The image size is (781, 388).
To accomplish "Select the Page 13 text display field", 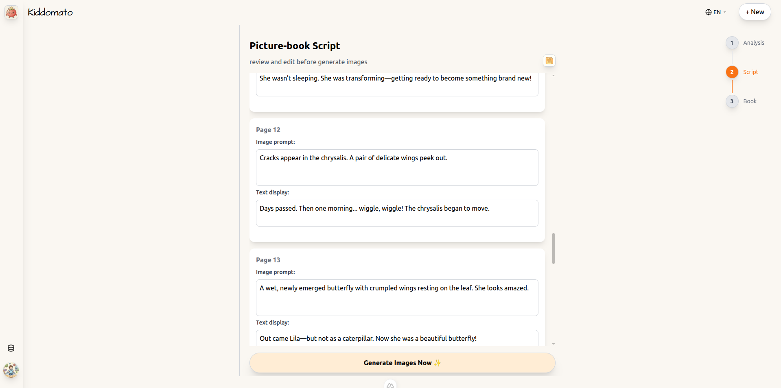I will 397,338.
